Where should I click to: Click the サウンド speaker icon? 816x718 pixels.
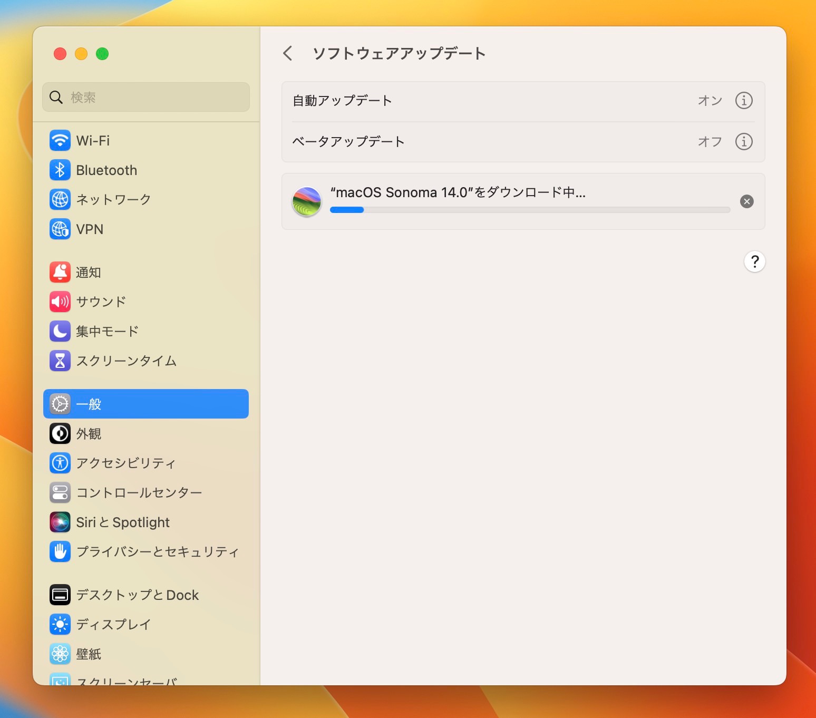[60, 302]
